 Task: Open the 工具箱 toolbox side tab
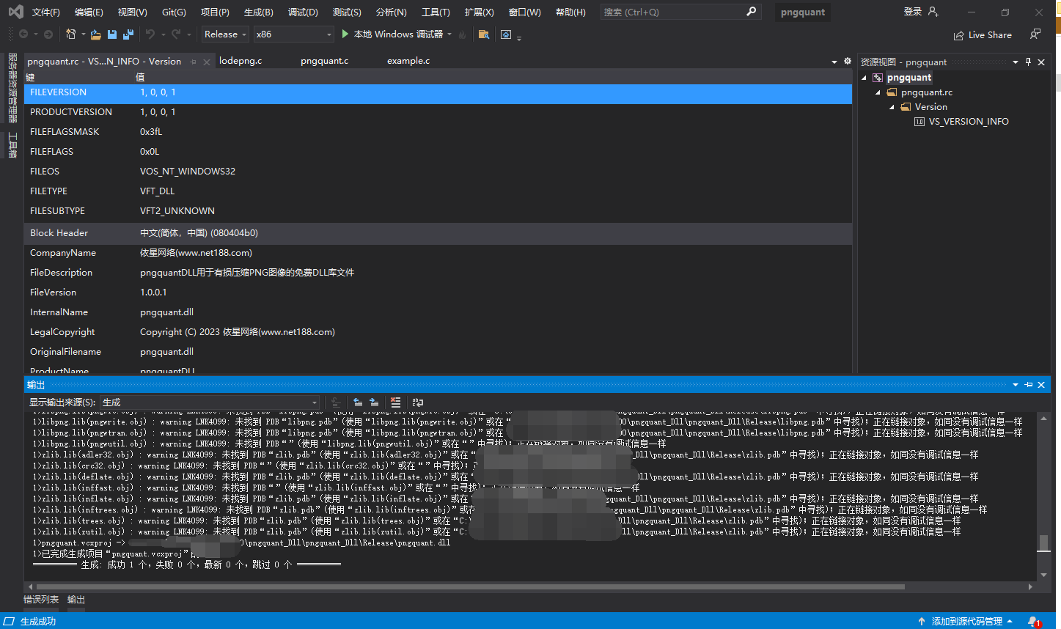(x=12, y=145)
